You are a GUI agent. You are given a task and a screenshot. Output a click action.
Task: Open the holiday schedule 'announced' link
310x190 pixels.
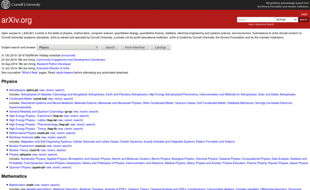click(x=68, y=56)
